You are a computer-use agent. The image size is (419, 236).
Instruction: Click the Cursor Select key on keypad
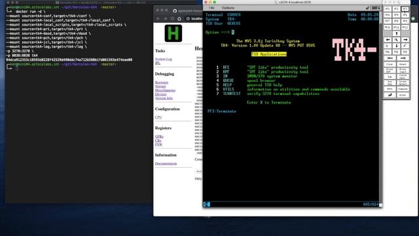[x=403, y=83]
